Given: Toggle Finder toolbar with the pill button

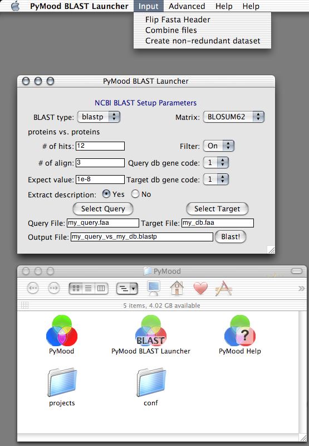Looking at the screenshot, I should 297,271.
